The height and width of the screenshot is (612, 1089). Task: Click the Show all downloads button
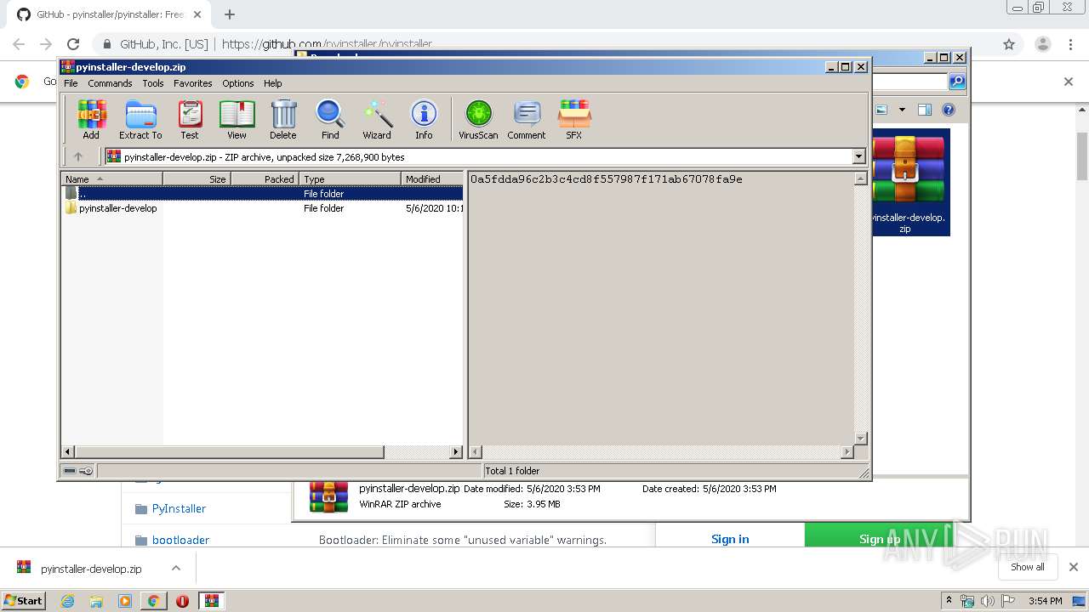[x=1028, y=567]
